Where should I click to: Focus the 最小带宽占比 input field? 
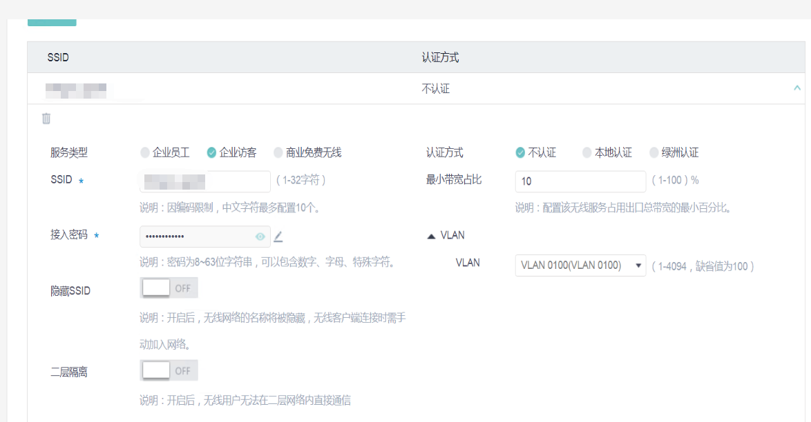click(x=580, y=181)
